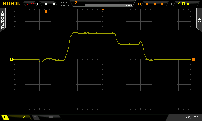Click the orange T marker above memory bar
The width and height of the screenshot is (202, 121).
click(x=75, y=3)
